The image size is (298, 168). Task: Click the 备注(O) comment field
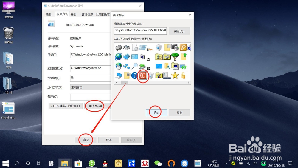pos(91,97)
